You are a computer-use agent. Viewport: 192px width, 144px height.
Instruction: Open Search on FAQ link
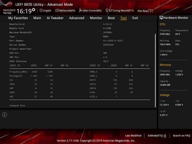point(181,136)
